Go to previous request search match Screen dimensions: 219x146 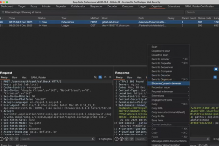pos(12,139)
